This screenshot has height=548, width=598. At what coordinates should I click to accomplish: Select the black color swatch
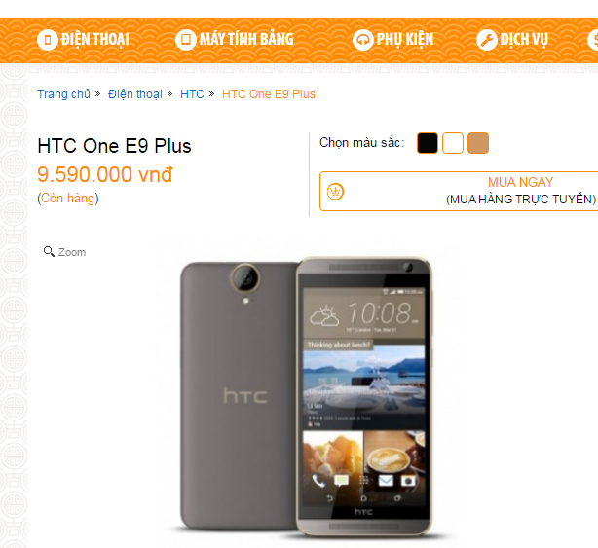pyautogui.click(x=428, y=143)
